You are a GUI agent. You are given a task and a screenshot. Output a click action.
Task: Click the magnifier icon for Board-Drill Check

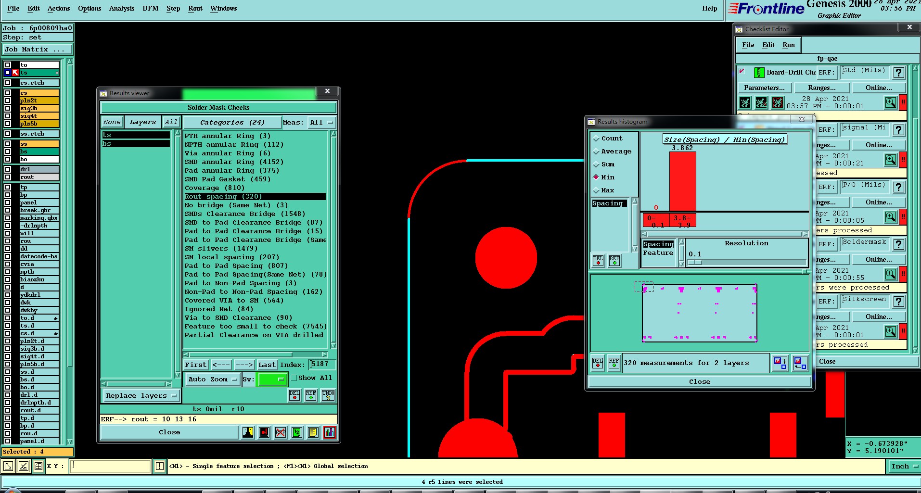891,102
